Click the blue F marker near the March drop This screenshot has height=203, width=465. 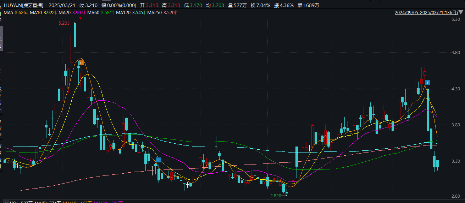428,83
